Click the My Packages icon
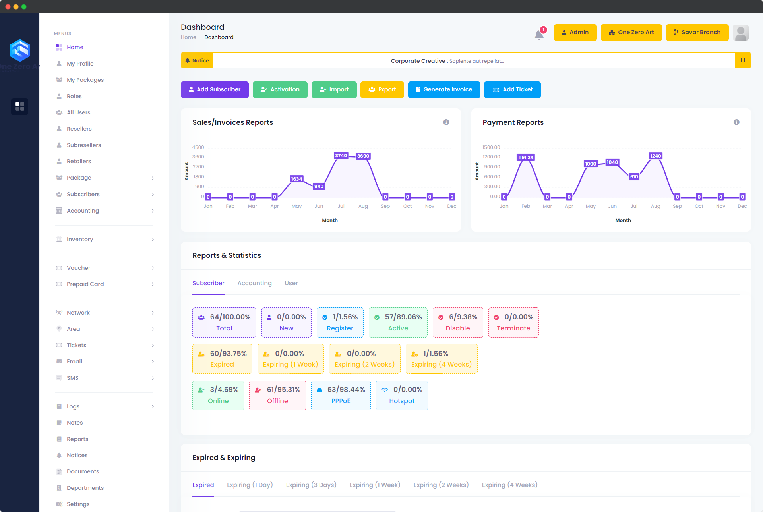Screen dimensions: 763x512 [59, 80]
